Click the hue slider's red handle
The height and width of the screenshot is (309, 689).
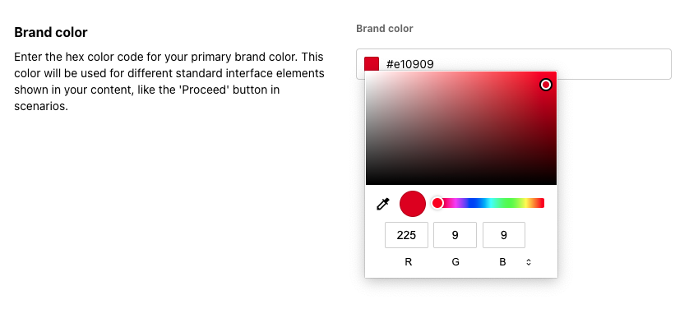point(437,203)
